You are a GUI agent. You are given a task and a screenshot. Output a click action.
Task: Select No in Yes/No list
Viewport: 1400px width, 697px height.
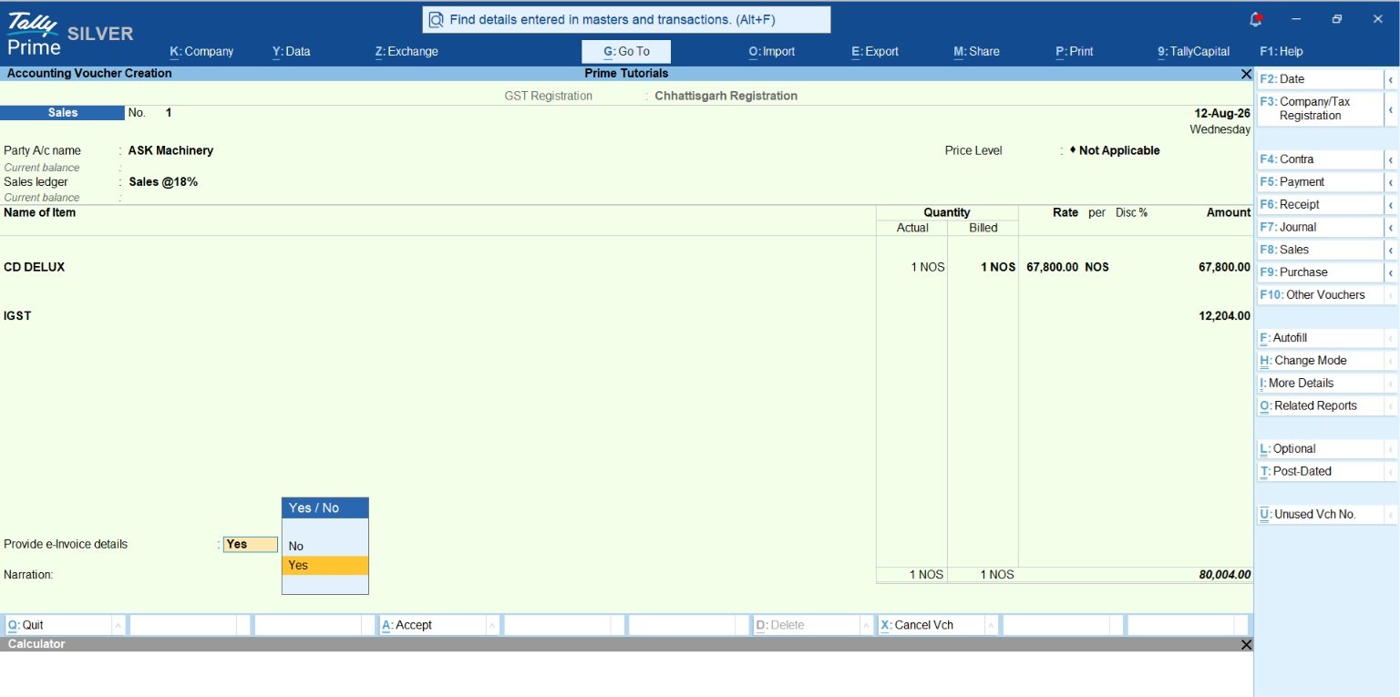coord(325,546)
